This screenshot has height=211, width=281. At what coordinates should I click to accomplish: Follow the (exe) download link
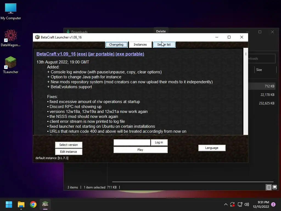(x=82, y=54)
